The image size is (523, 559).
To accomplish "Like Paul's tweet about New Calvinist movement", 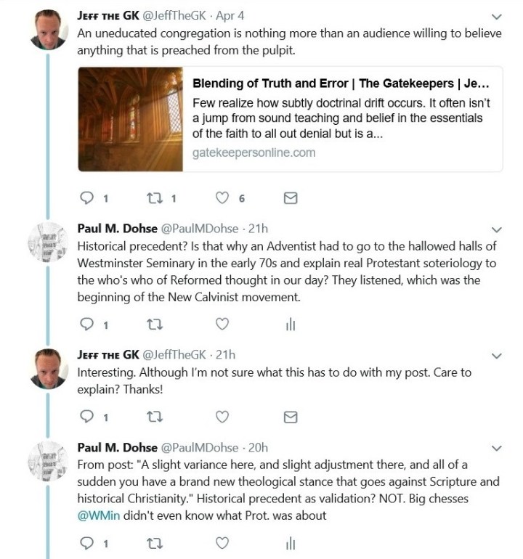I will click(224, 324).
